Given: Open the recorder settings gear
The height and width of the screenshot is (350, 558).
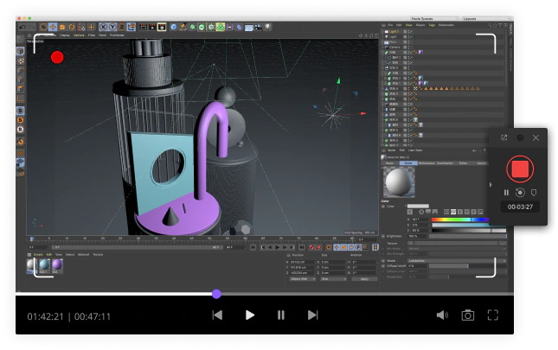Looking at the screenshot, I should (x=520, y=137).
